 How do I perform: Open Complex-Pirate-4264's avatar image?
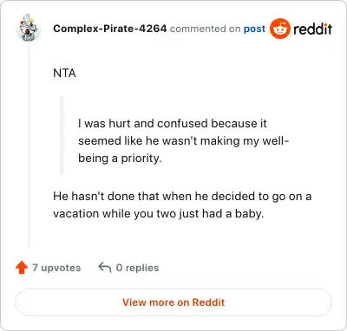coord(29,28)
